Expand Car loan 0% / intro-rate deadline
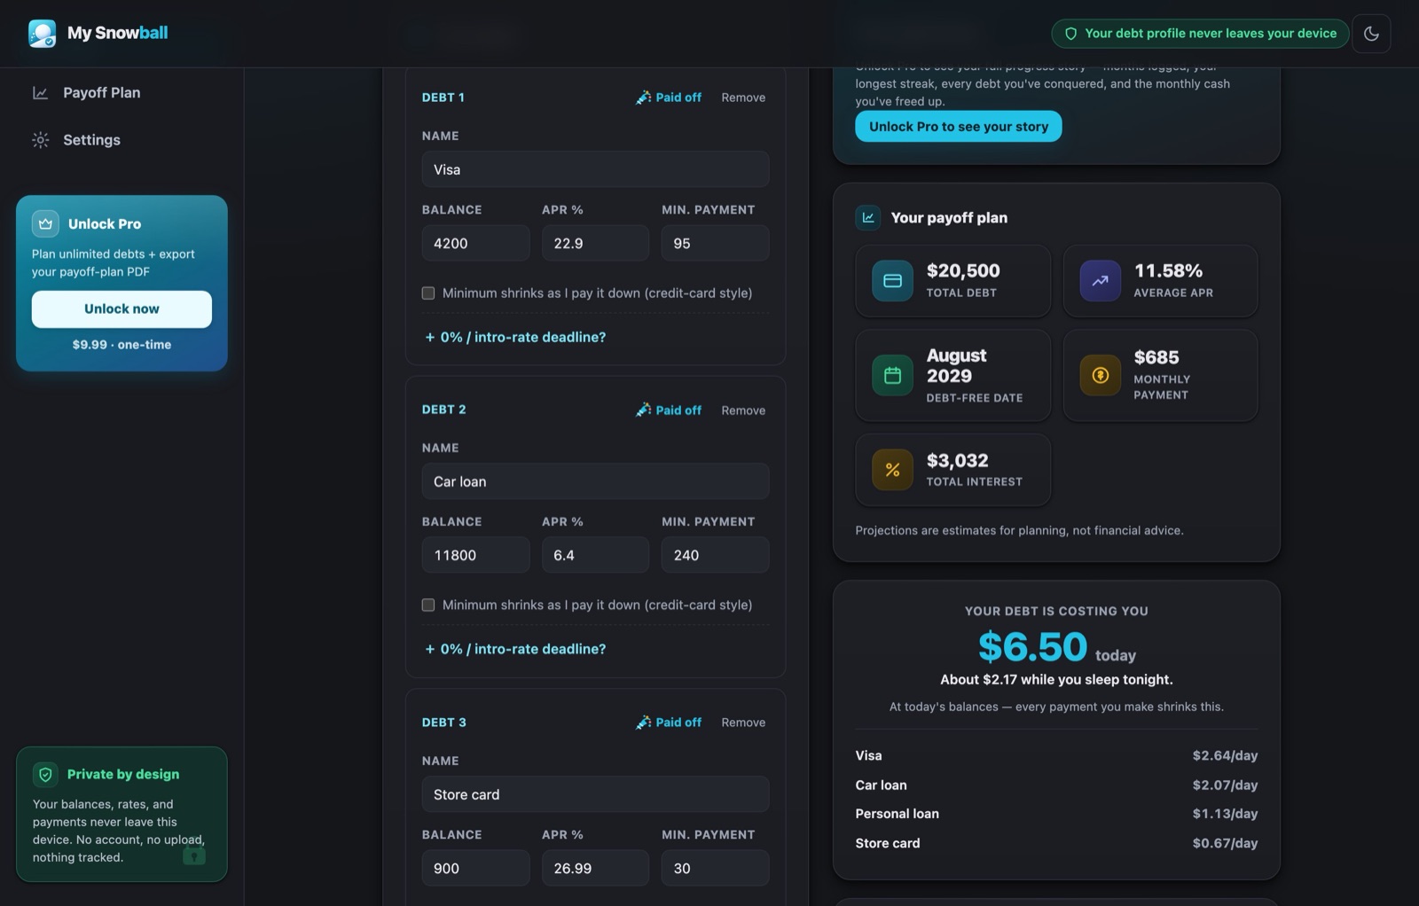 pos(515,649)
